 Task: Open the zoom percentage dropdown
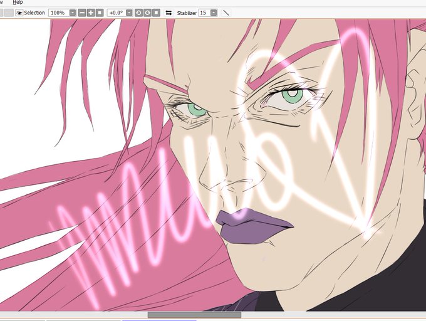73,13
